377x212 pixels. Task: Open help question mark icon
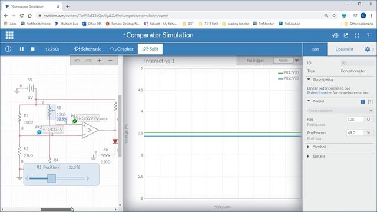pyautogui.click(x=368, y=35)
